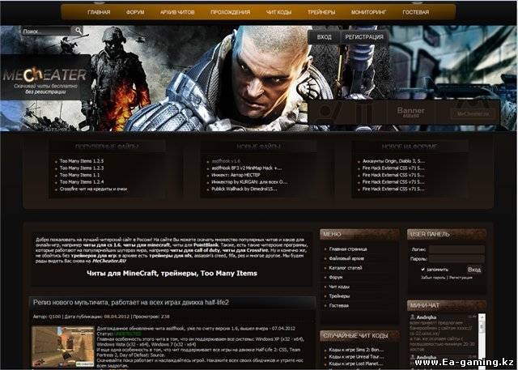Open МОНИТОРИНГ in the top navigation

pos(369,12)
